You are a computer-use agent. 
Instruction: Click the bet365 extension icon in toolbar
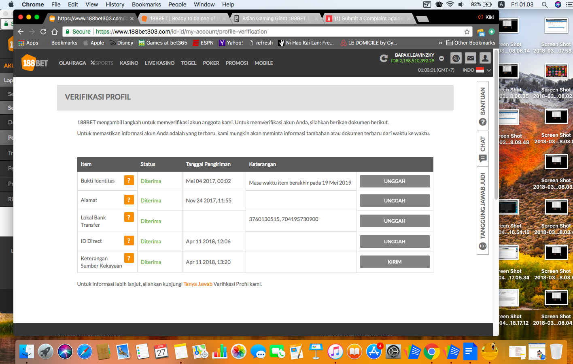(x=481, y=32)
